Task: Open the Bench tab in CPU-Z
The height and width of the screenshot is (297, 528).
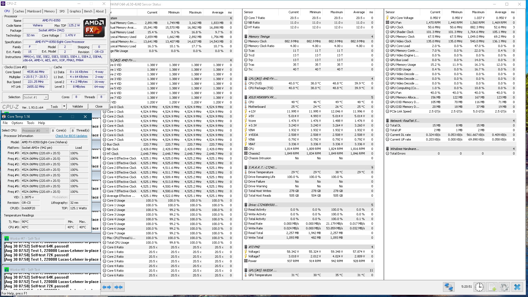Action: click(x=88, y=11)
